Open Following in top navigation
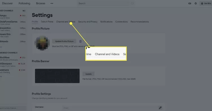Screen dimensions: 212x111 click(x=24, y=3)
